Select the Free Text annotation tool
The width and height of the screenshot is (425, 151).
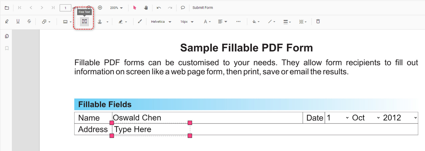coord(84,22)
